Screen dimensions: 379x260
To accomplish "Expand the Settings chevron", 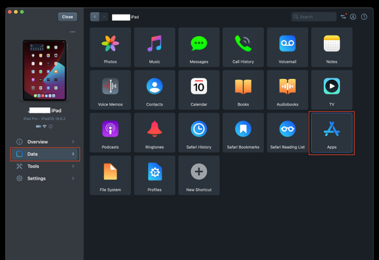I will pyautogui.click(x=73, y=178).
